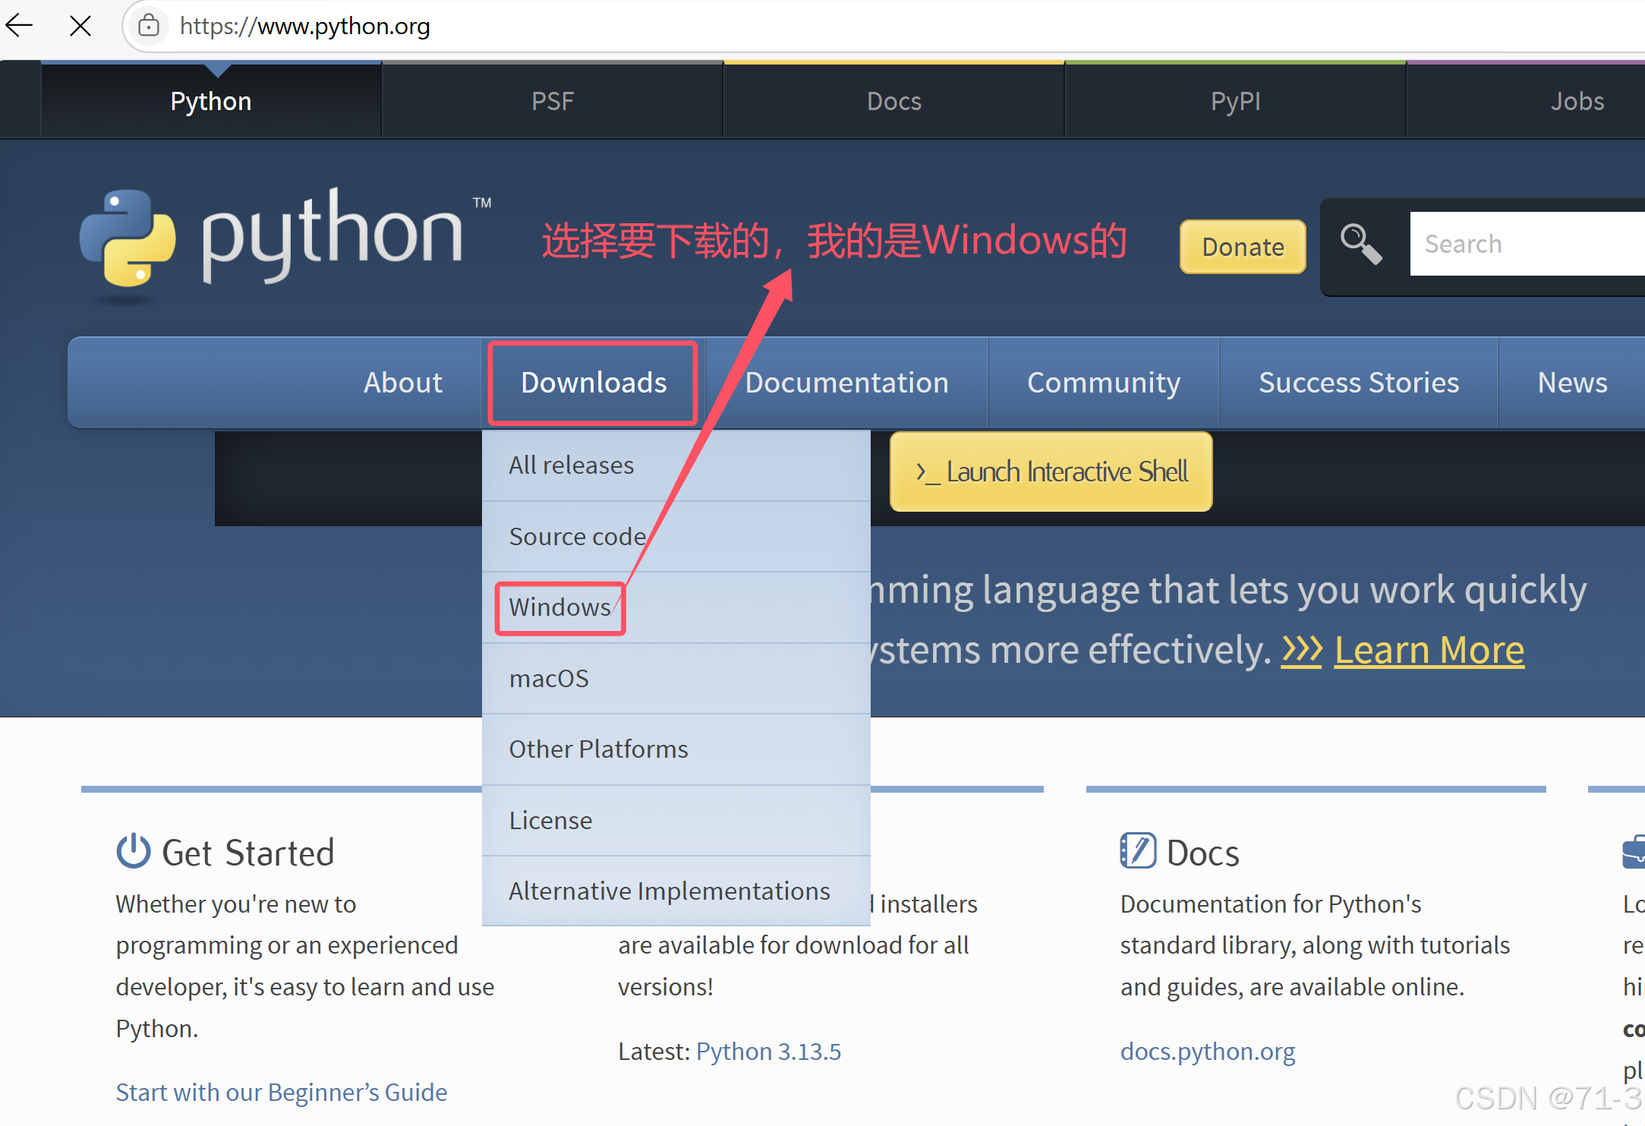Open the Documentation dropdown menu
The image size is (1645, 1126).
coord(846,383)
